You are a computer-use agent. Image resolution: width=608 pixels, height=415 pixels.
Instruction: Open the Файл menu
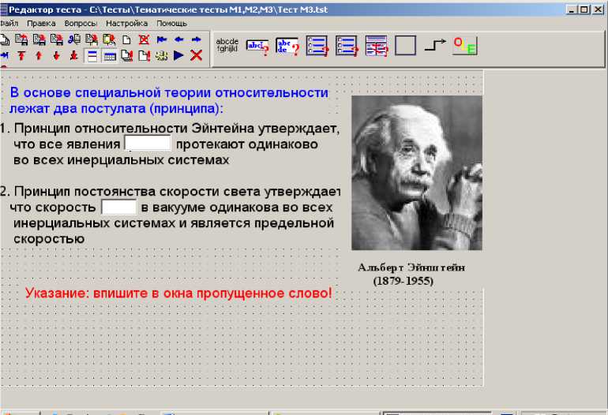tap(9, 23)
